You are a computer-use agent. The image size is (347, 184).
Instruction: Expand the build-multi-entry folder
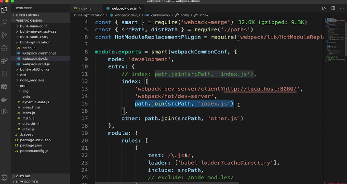pos(40,37)
